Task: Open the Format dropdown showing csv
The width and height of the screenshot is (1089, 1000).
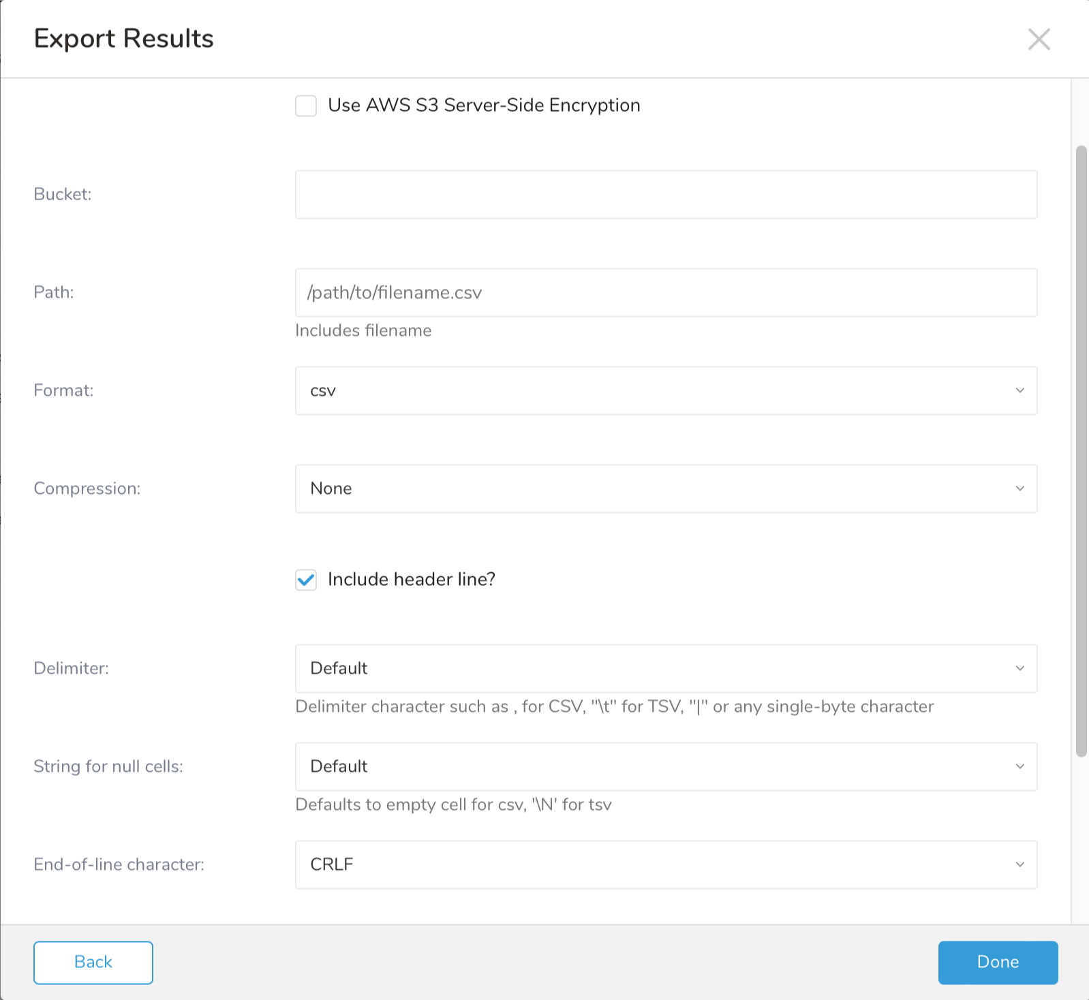Action: click(666, 391)
